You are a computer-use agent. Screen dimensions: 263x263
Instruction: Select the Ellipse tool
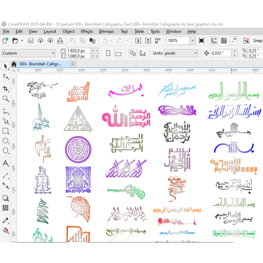click(x=5, y=141)
